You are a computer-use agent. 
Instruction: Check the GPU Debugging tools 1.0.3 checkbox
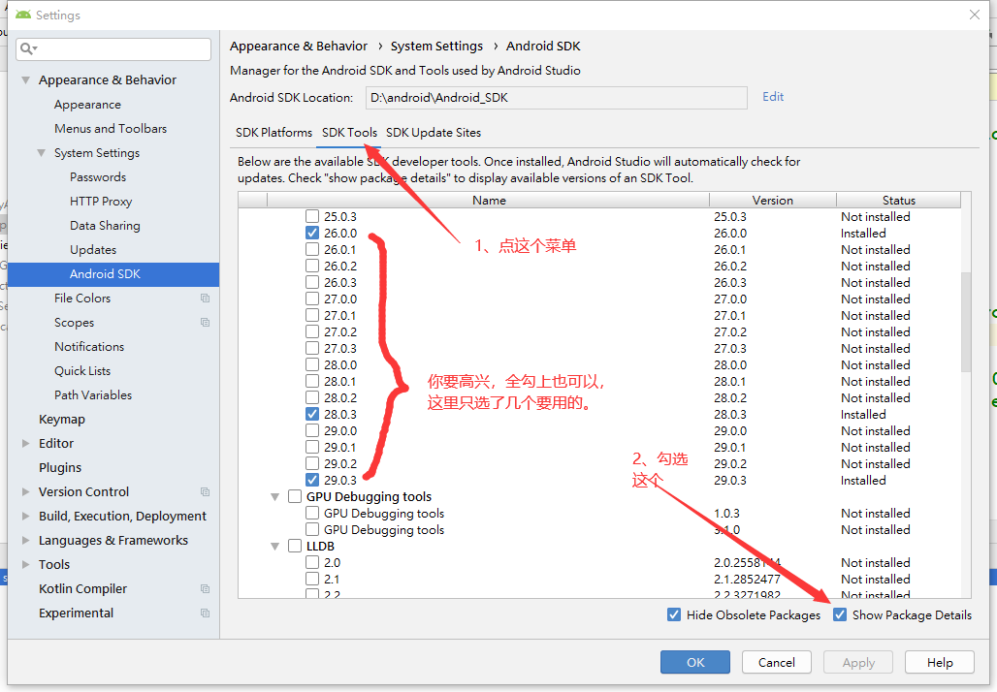312,513
